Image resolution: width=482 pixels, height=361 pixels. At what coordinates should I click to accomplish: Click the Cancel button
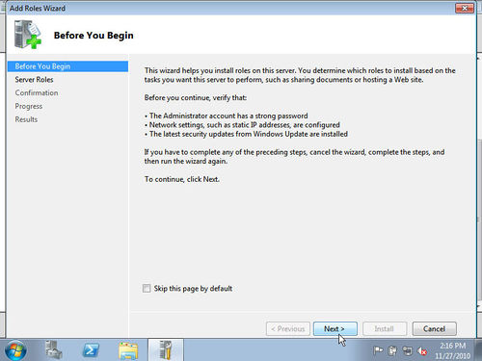(434, 329)
